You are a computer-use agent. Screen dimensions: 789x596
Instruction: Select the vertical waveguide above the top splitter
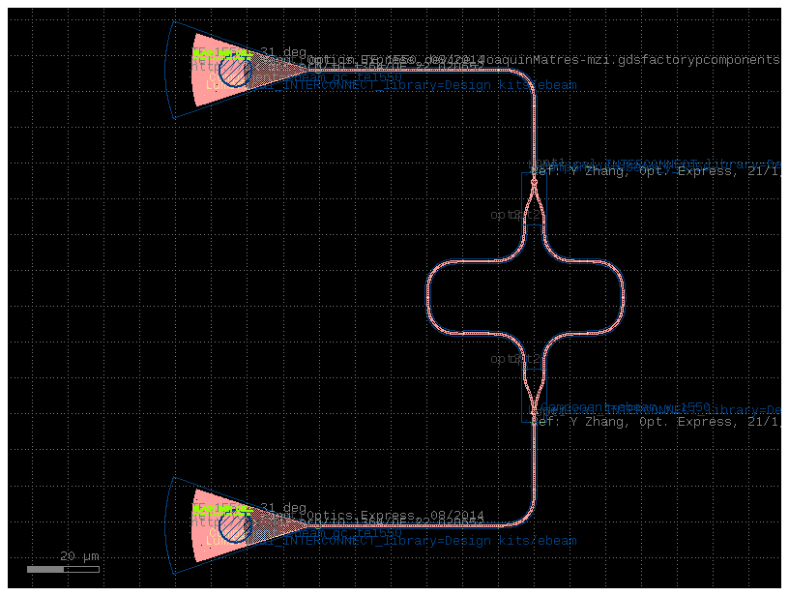pos(537,131)
